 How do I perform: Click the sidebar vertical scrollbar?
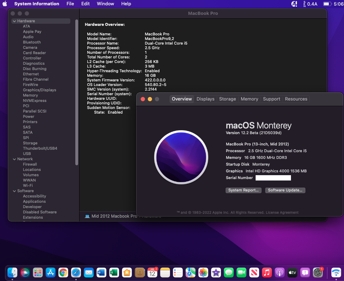click(x=77, y=92)
